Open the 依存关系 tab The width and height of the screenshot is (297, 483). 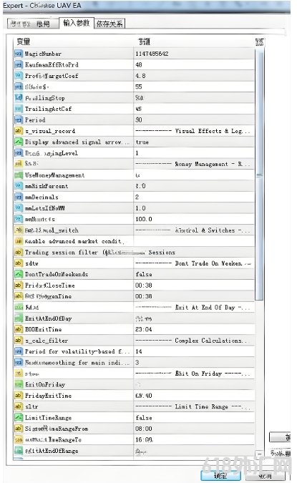tap(109, 24)
